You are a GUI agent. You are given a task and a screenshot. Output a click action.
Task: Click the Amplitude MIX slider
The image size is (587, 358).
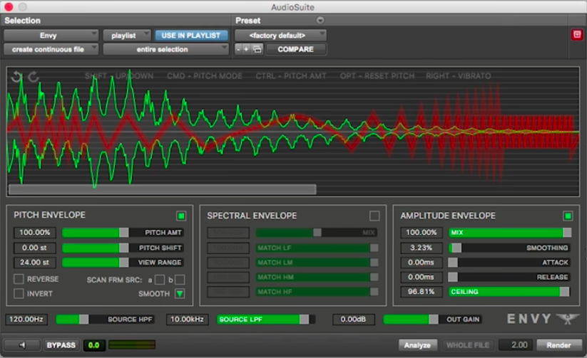tap(510, 233)
